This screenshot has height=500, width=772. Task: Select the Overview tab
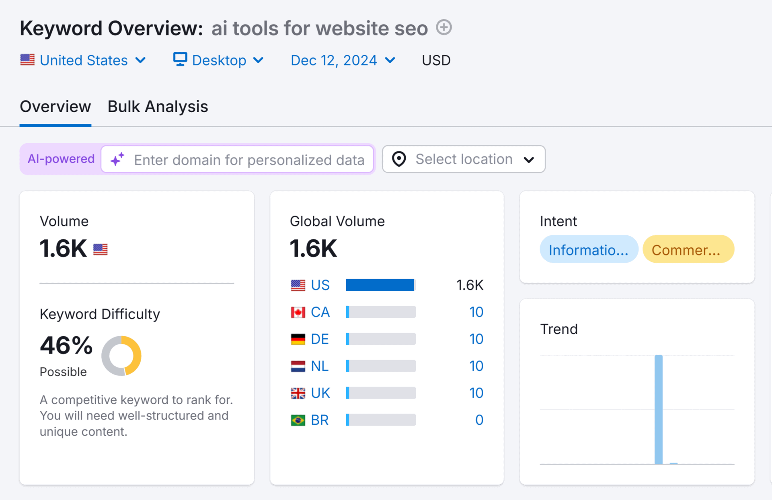pos(55,107)
